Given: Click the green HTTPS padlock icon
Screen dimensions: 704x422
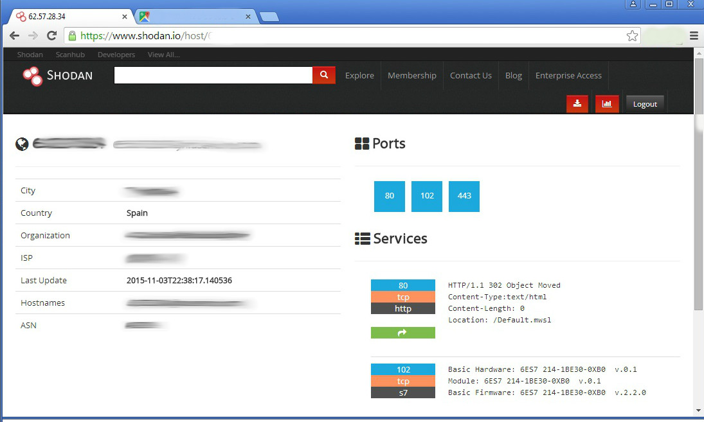Looking at the screenshot, I should click(x=72, y=35).
